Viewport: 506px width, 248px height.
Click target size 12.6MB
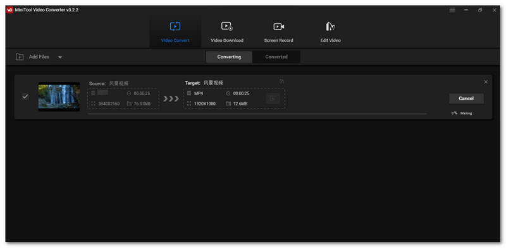240,103
